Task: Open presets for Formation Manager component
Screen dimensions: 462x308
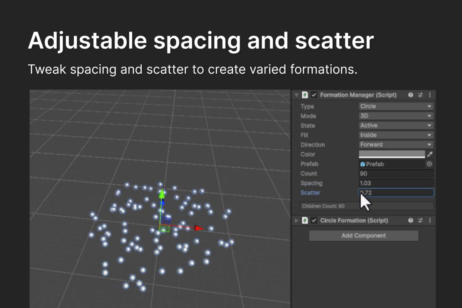Action: tap(420, 95)
